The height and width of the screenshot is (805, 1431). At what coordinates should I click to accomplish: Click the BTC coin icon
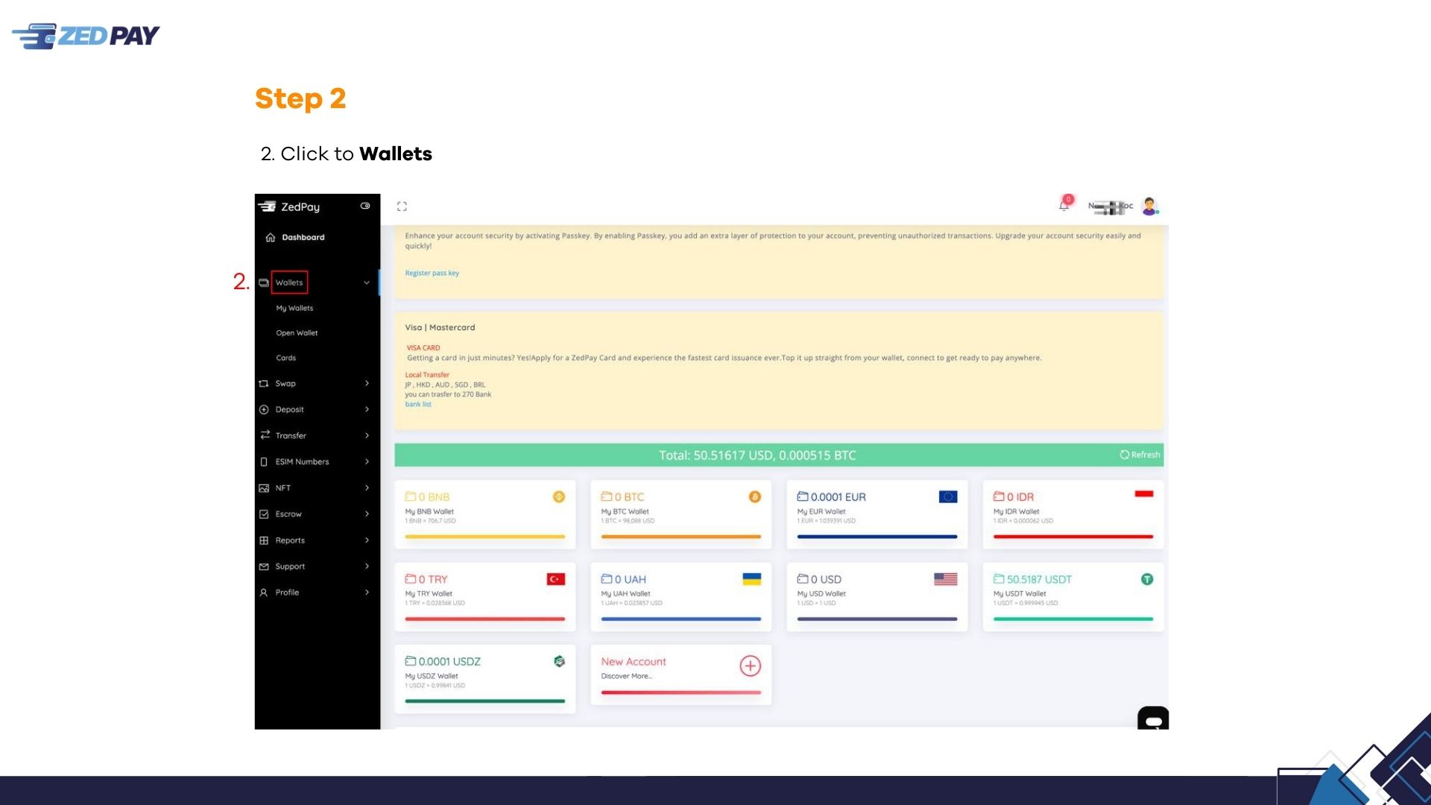click(x=755, y=497)
